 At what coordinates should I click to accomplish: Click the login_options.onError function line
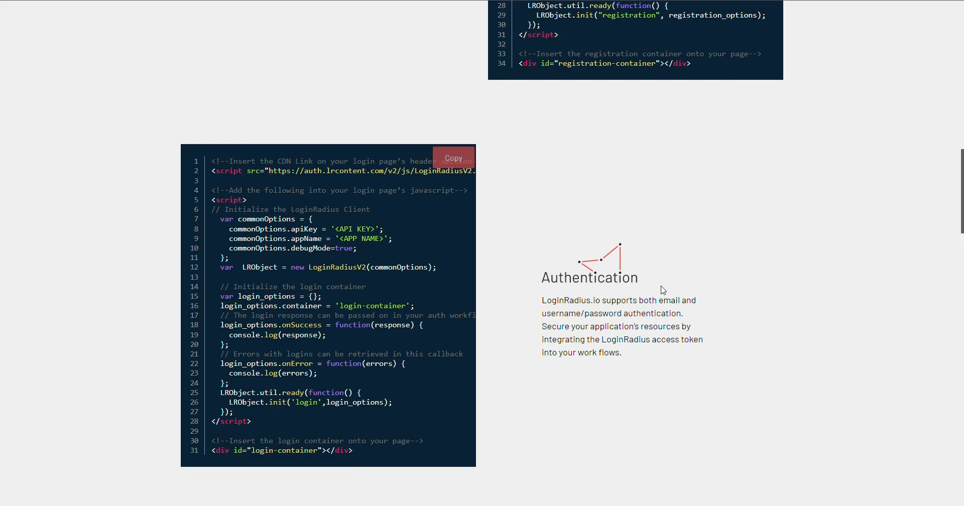click(312, 363)
